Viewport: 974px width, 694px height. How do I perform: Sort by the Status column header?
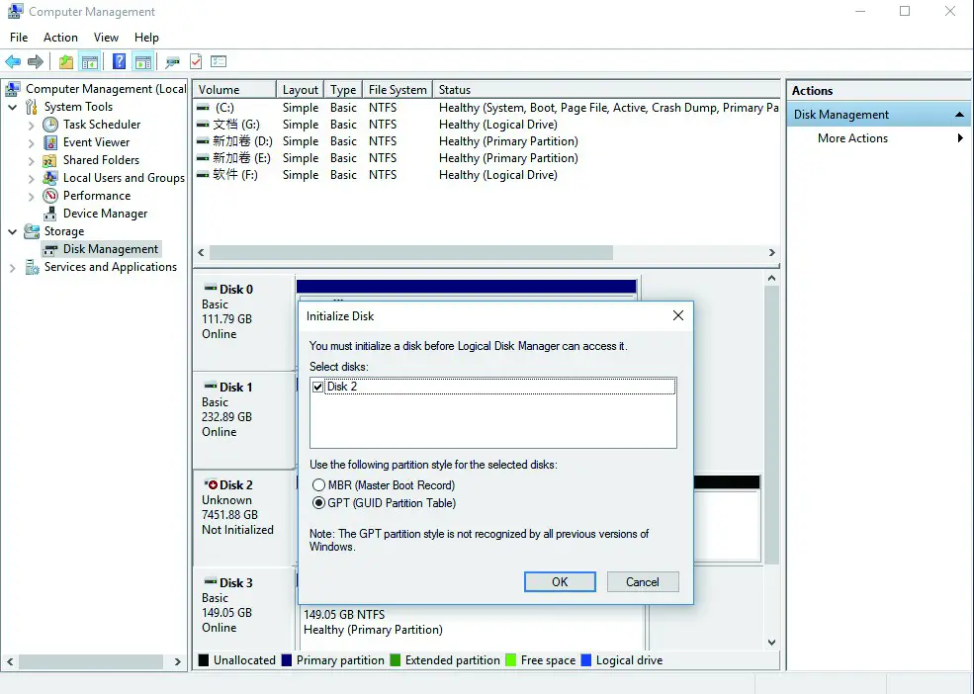605,89
